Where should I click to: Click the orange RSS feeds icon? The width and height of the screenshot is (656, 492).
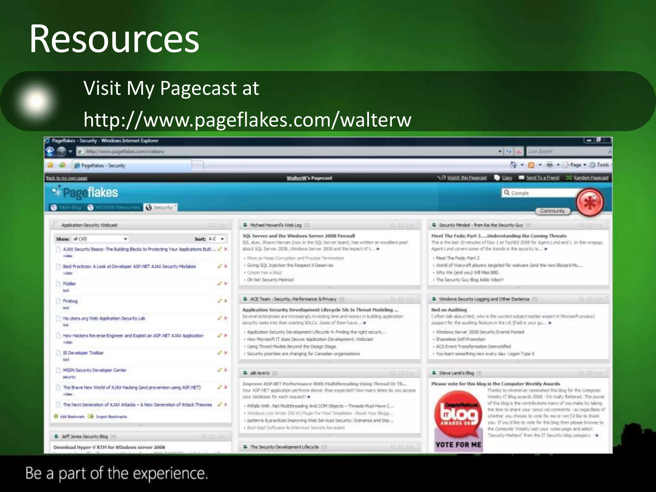[531, 165]
